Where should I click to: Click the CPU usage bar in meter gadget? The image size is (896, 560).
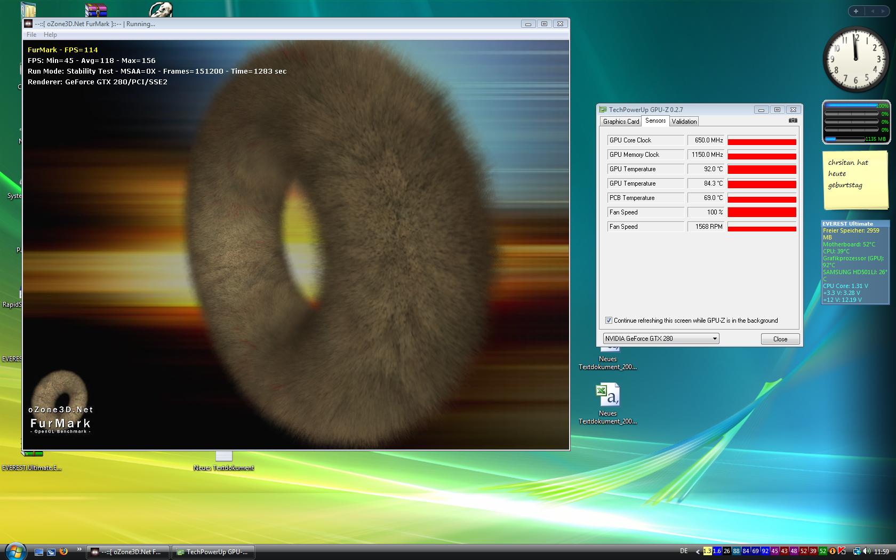point(851,106)
